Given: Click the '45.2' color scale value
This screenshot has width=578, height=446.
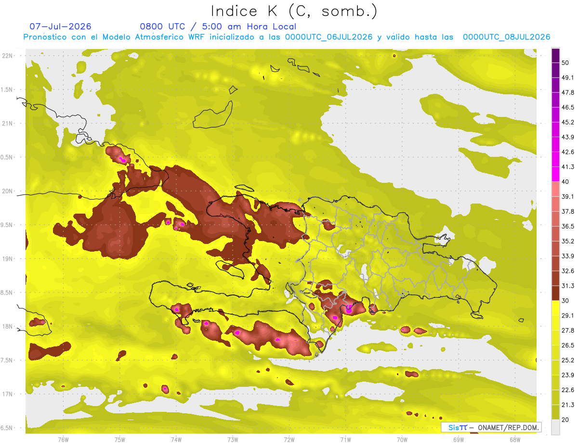Looking at the screenshot, I should point(567,122).
